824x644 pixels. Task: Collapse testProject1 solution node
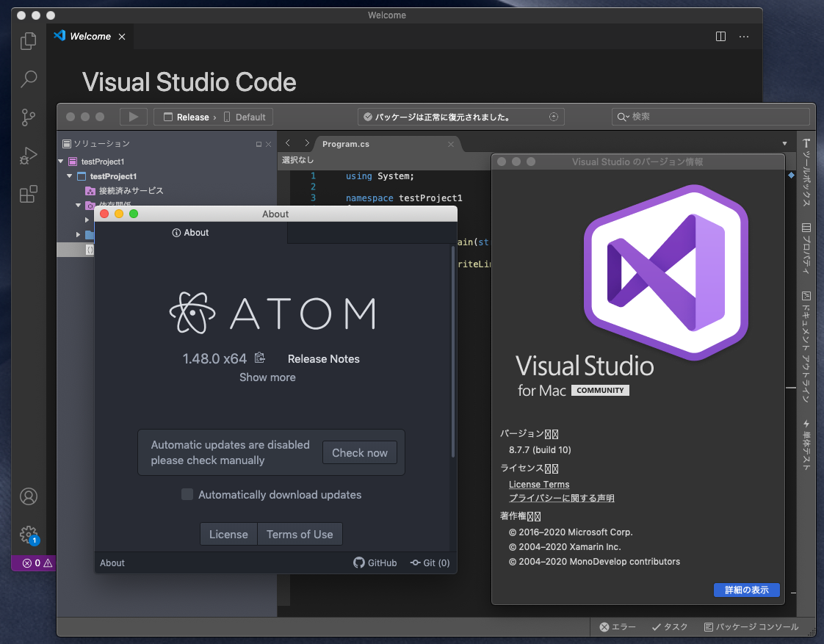(60, 162)
